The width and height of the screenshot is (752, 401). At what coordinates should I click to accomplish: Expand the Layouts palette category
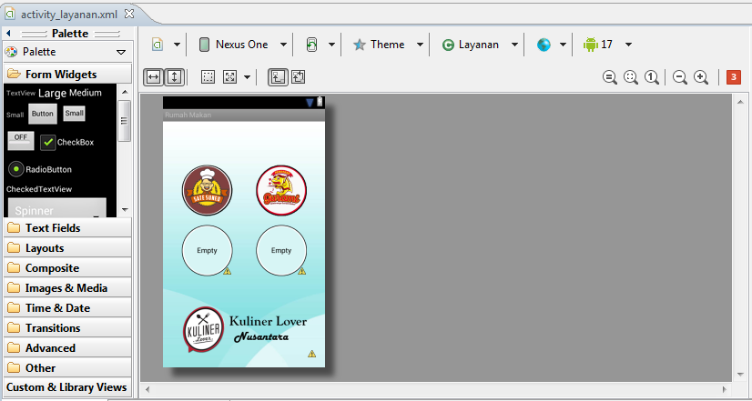click(x=67, y=248)
